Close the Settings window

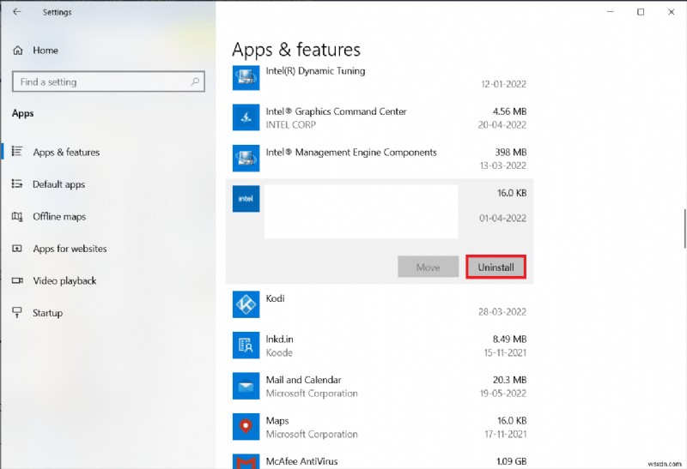[x=672, y=12]
